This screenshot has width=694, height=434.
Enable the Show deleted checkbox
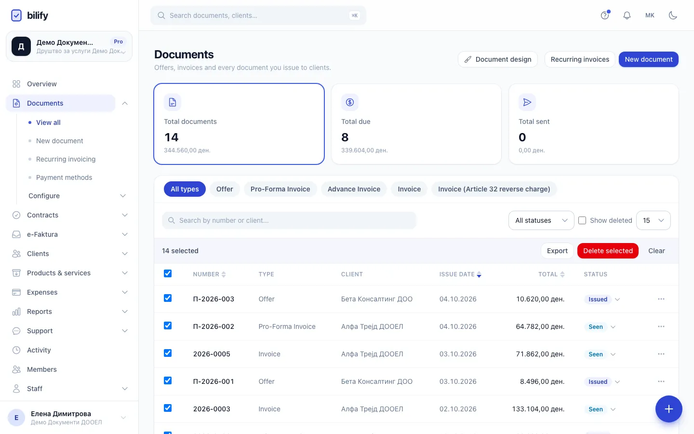coord(582,220)
